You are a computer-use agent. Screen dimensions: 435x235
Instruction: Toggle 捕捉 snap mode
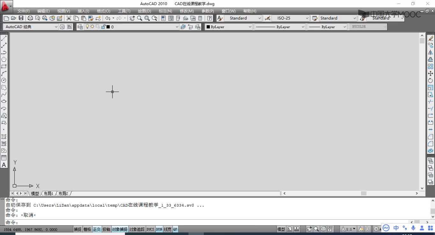(x=78, y=229)
